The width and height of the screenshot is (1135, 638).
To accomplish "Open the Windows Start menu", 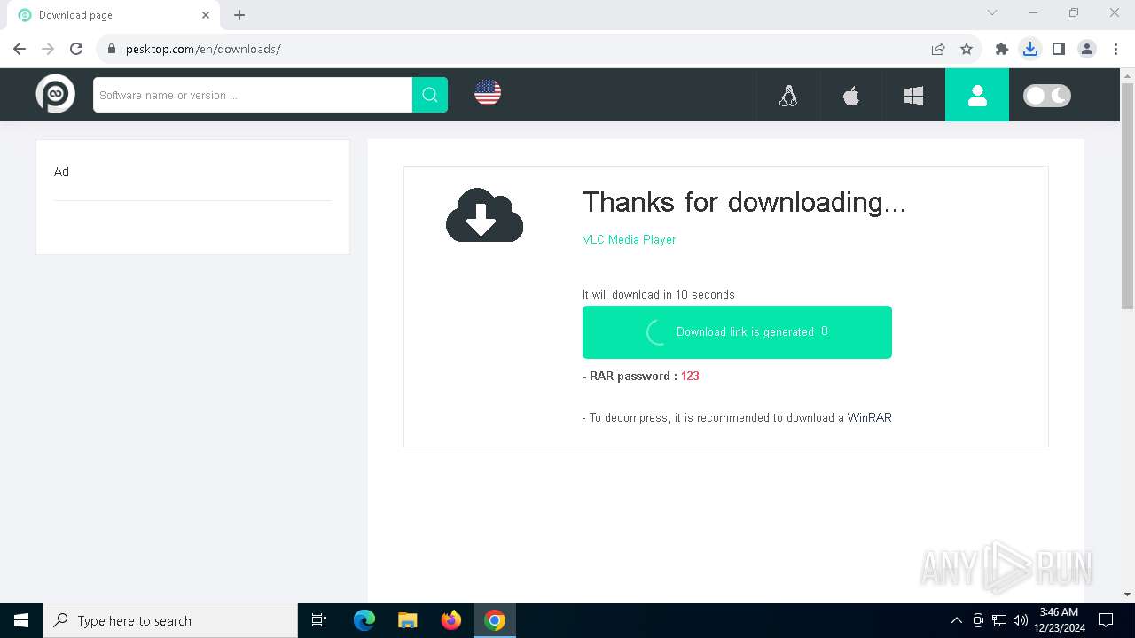I will tap(21, 620).
